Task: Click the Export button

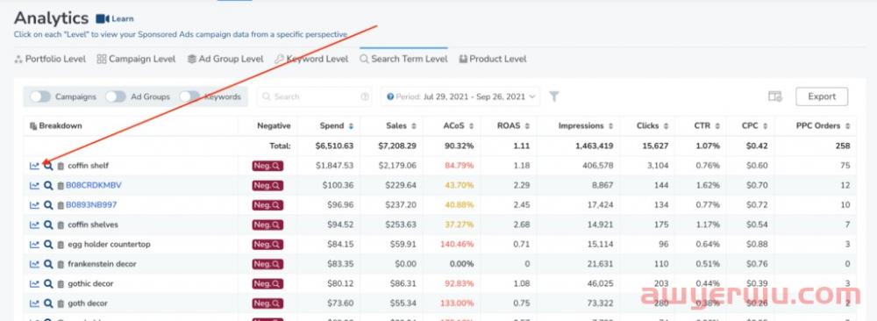Action: coord(822,96)
